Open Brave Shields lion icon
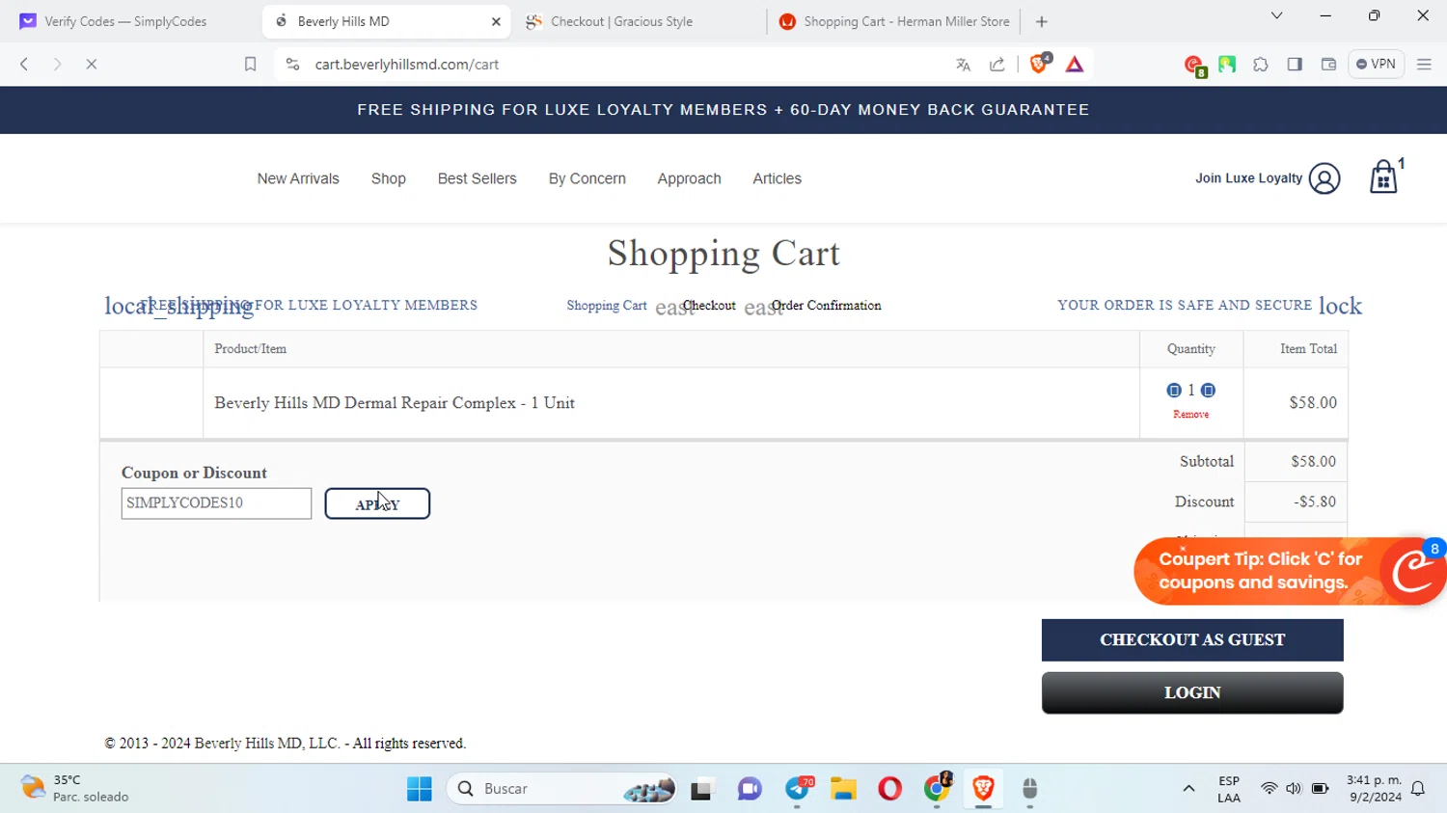The image size is (1447, 813). tap(1040, 64)
